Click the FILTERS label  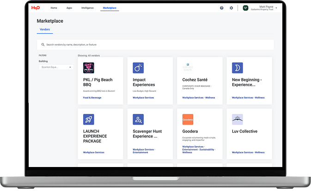[x=43, y=55]
